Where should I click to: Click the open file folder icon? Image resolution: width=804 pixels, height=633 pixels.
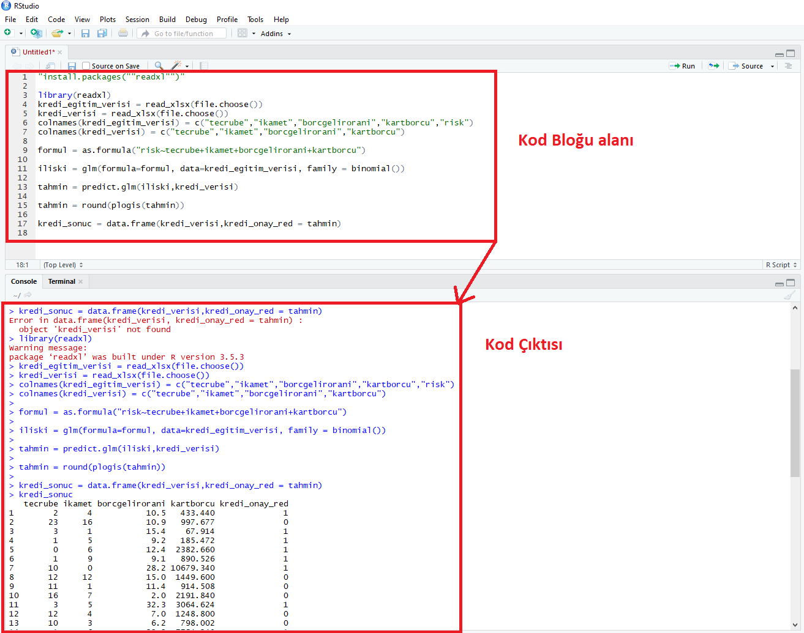pos(57,33)
